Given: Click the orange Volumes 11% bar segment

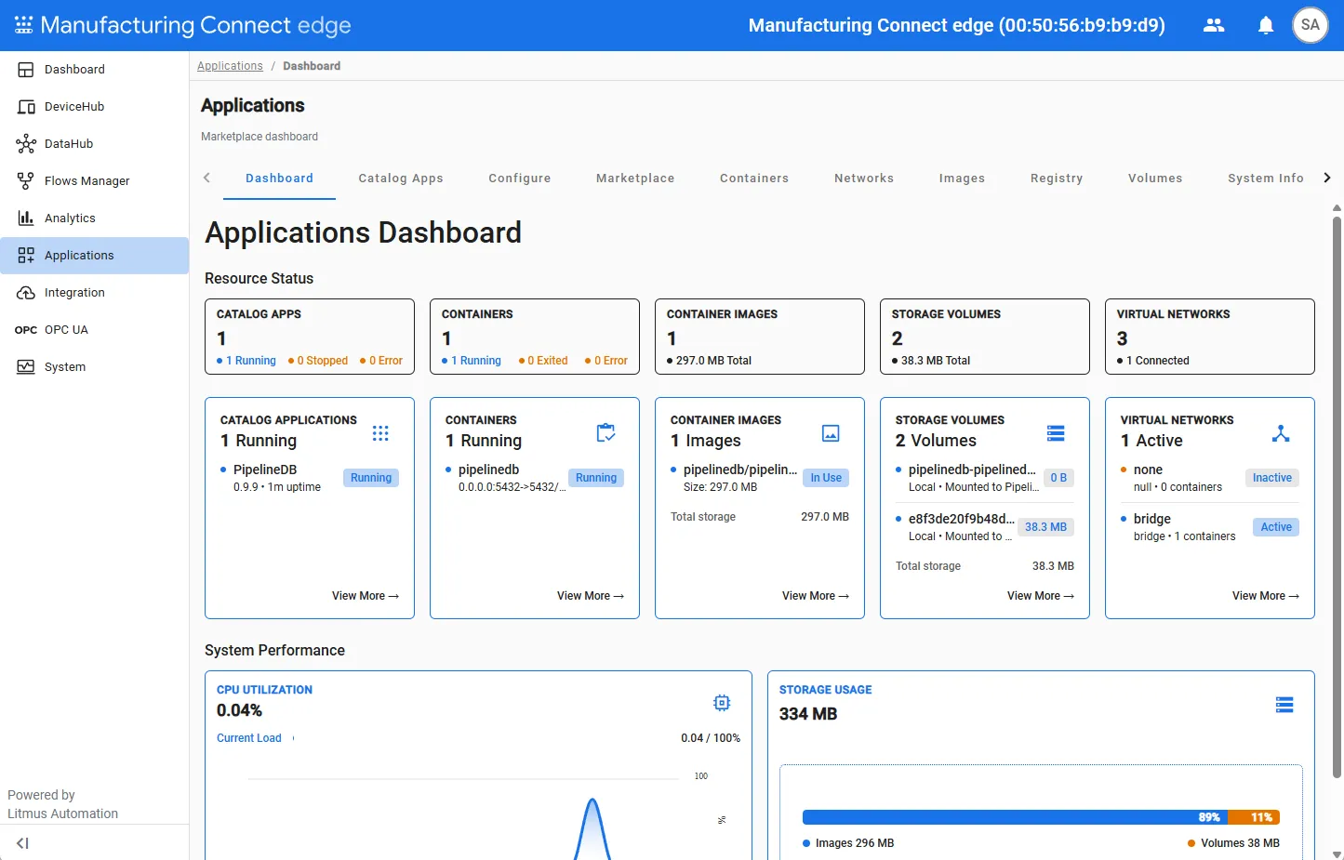Looking at the screenshot, I should pos(1254,817).
